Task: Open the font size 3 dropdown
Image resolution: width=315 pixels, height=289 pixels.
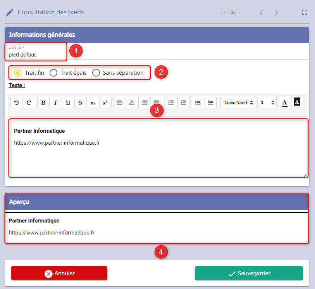Action: click(267, 103)
